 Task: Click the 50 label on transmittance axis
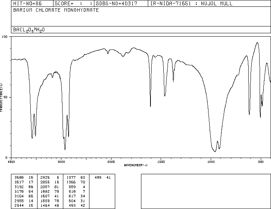[6, 97]
